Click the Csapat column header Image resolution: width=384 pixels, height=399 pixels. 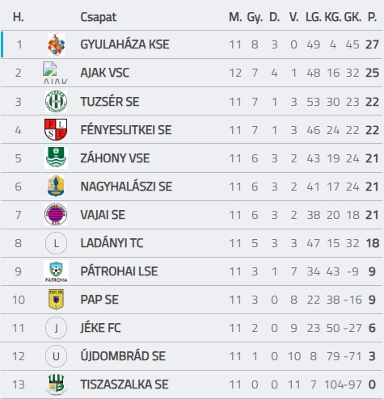pos(99,18)
